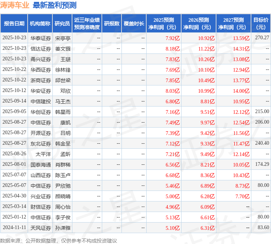Viewport: 271px width, 244px height.
Task: Click analyst name 王琎
Action: (x=65, y=59)
